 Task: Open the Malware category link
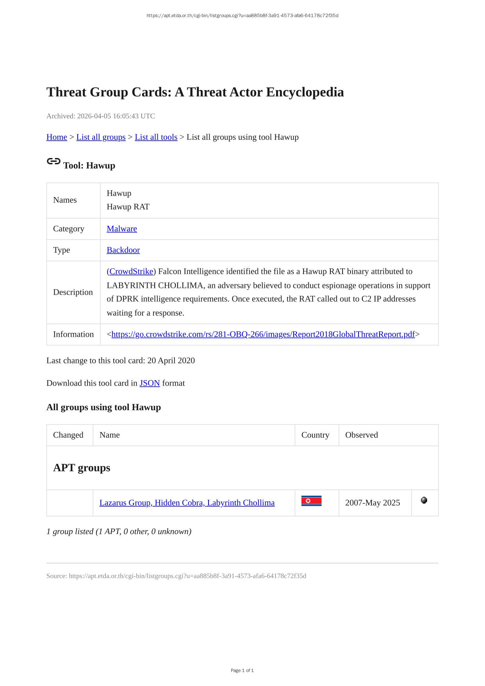[122, 229]
